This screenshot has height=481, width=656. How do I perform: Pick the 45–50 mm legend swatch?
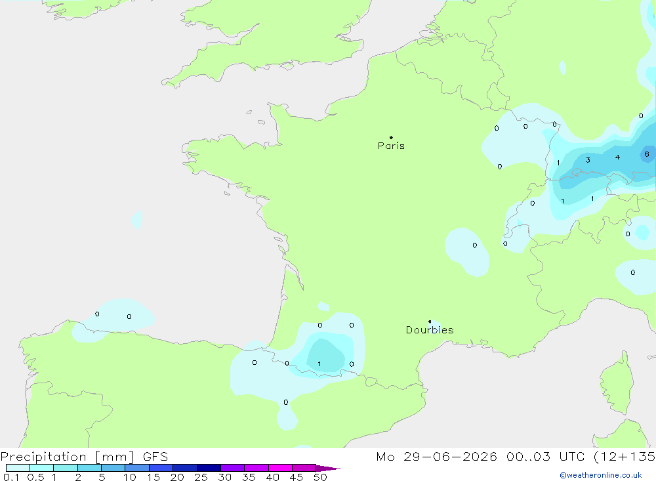304,468
